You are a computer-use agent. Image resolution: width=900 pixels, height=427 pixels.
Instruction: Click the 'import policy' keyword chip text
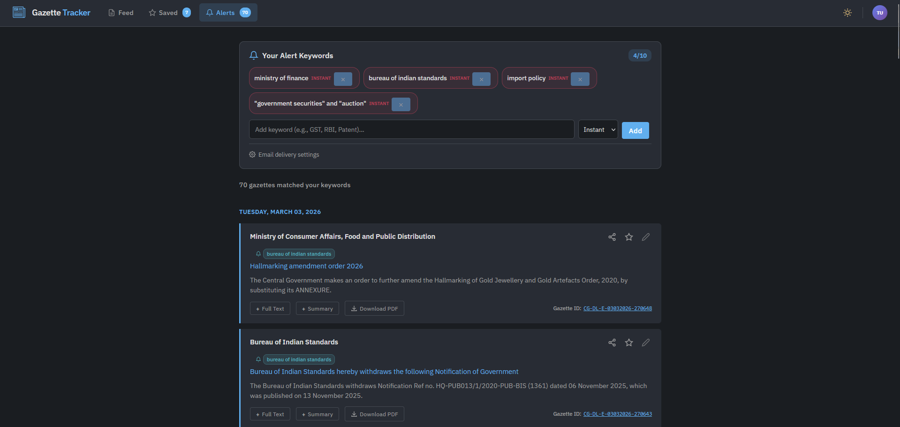[526, 78]
